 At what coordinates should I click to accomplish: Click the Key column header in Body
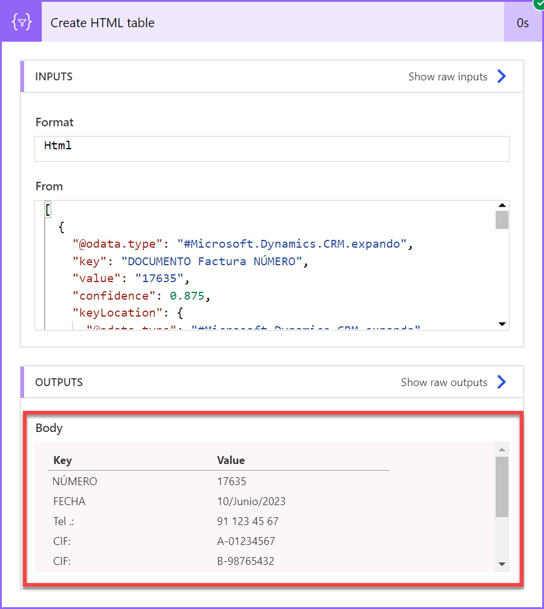click(60, 460)
